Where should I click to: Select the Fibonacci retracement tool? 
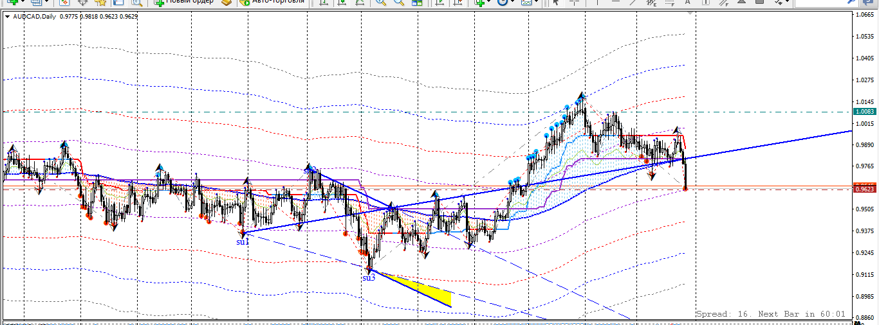click(x=669, y=3)
